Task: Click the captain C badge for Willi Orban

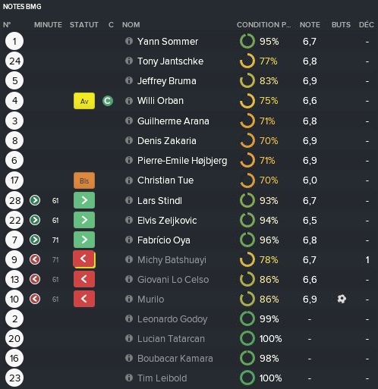Action: [x=108, y=101]
